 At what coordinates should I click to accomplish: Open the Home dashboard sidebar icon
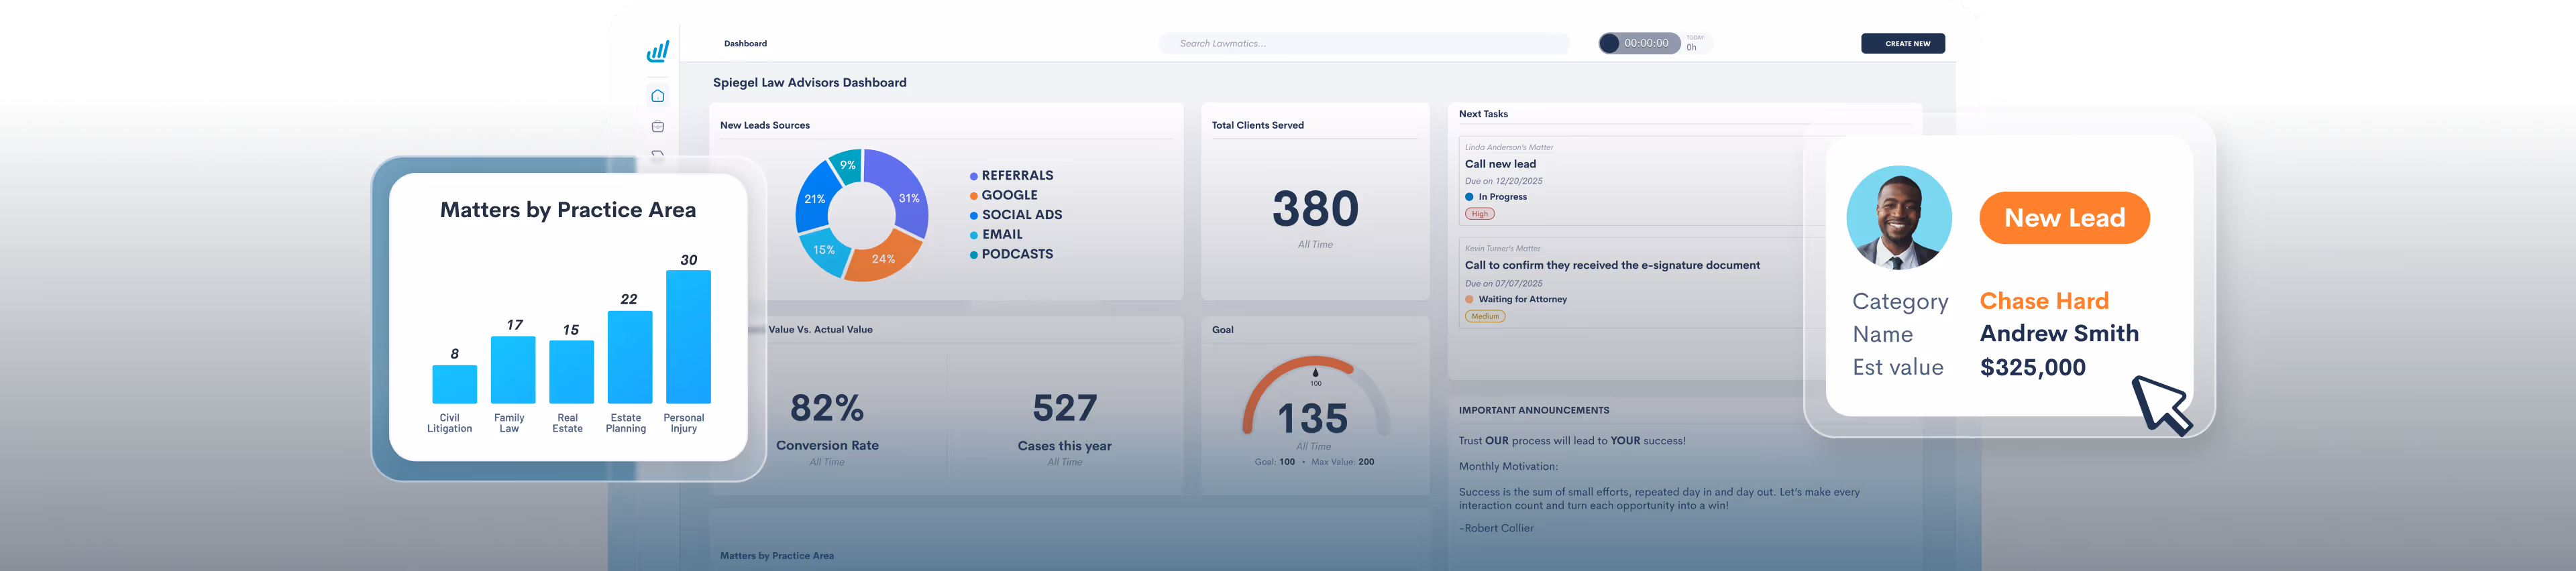click(x=657, y=96)
